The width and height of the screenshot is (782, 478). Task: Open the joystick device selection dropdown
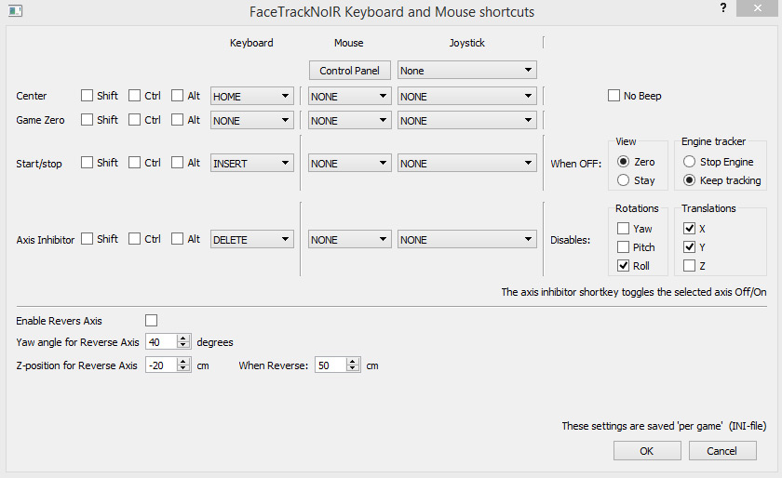point(466,71)
